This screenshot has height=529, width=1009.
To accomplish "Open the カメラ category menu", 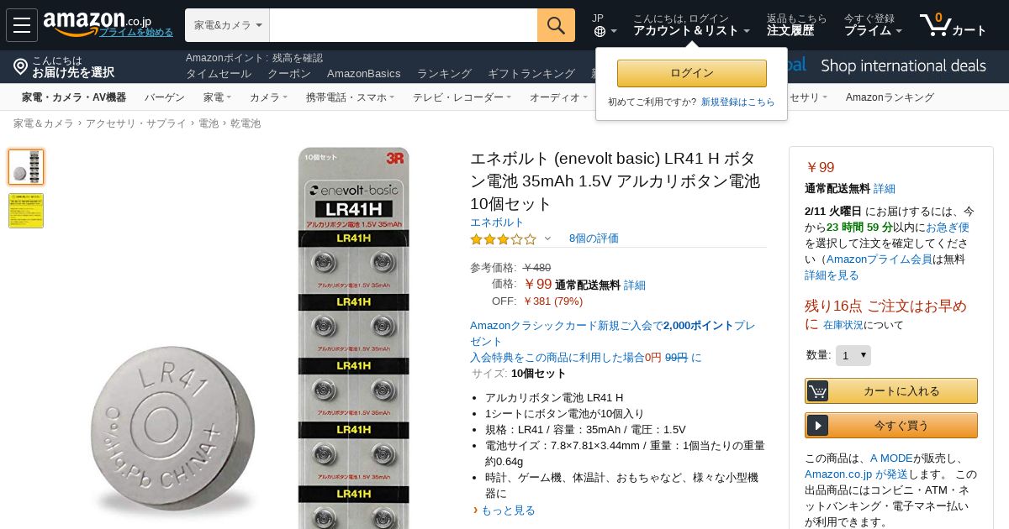I will tap(268, 97).
